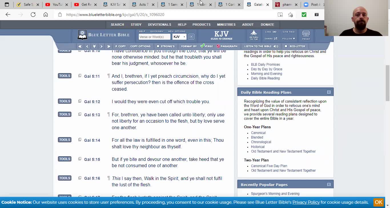Screen dimensions: 390x208
Task: Click the browser address bar URL
Action: tap(115, 15)
